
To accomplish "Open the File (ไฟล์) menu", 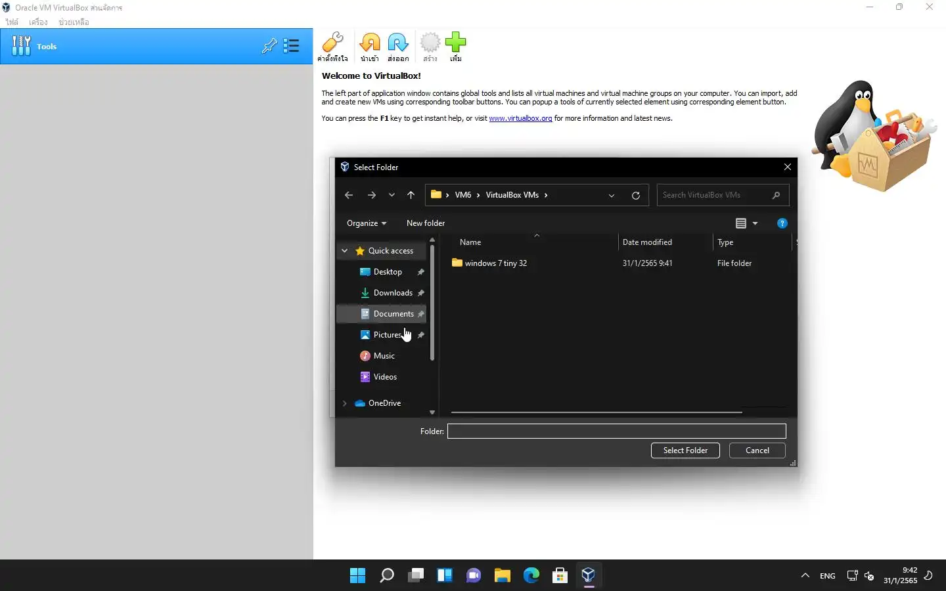I will click(x=12, y=22).
